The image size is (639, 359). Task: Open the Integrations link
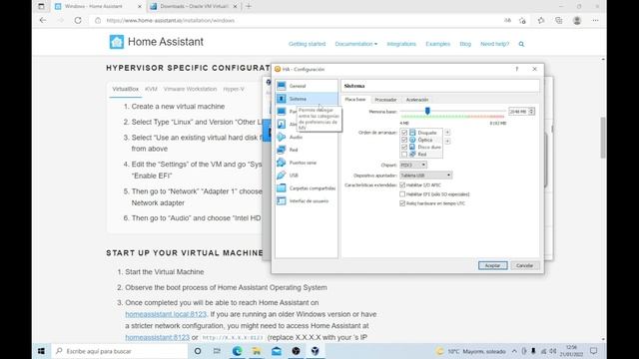pyautogui.click(x=401, y=44)
